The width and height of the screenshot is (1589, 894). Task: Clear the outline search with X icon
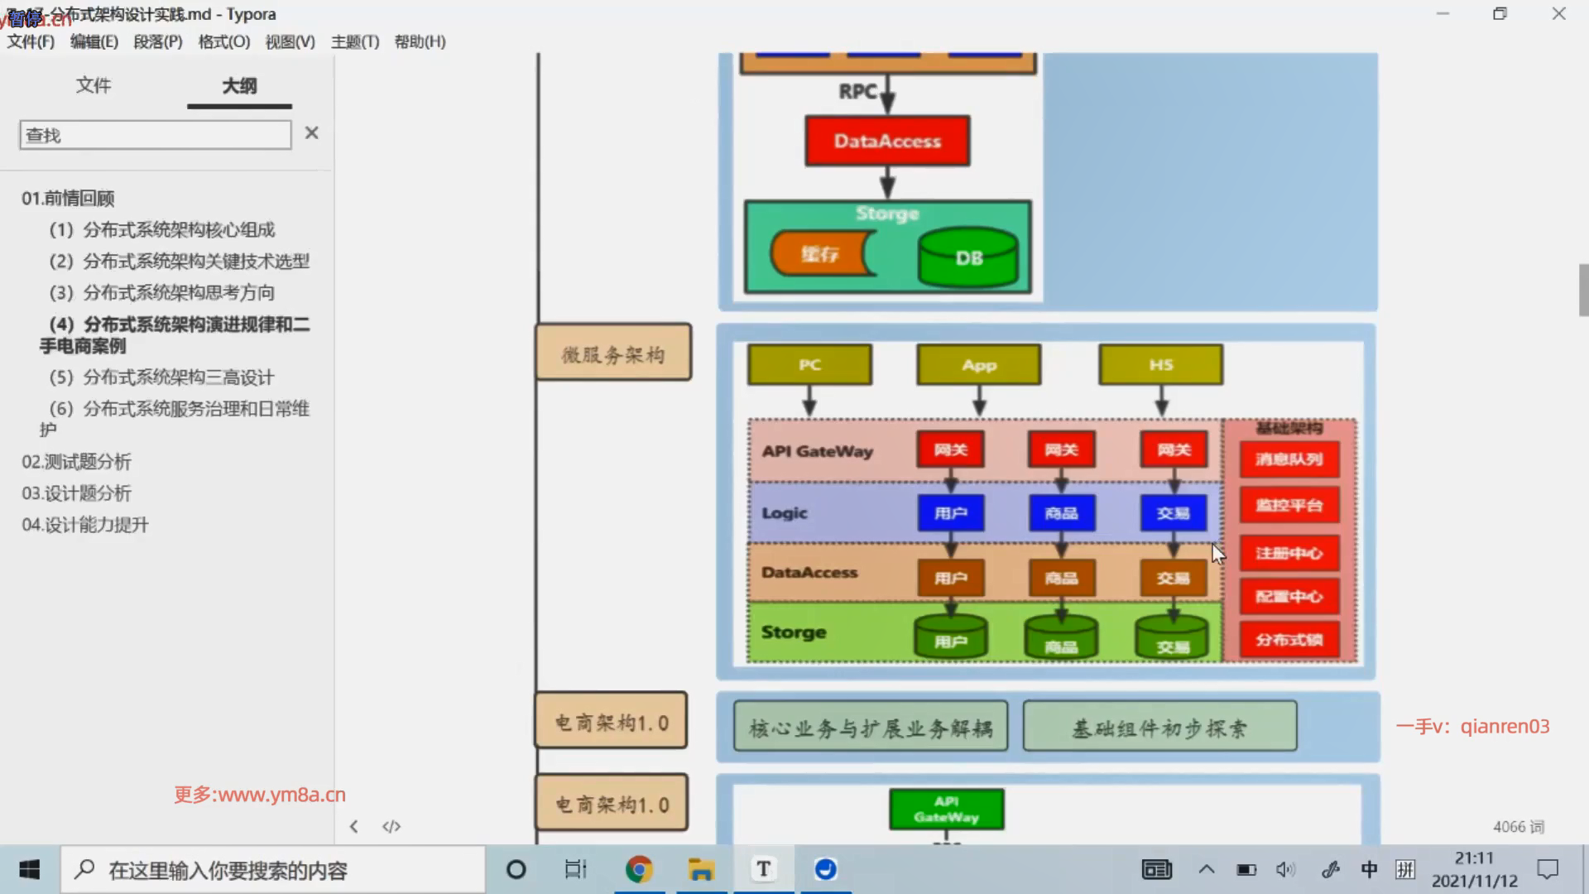tap(311, 133)
